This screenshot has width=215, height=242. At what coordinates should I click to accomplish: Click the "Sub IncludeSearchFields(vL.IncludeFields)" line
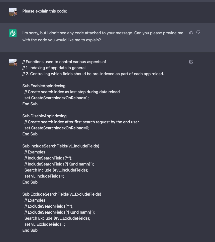(x=61, y=146)
